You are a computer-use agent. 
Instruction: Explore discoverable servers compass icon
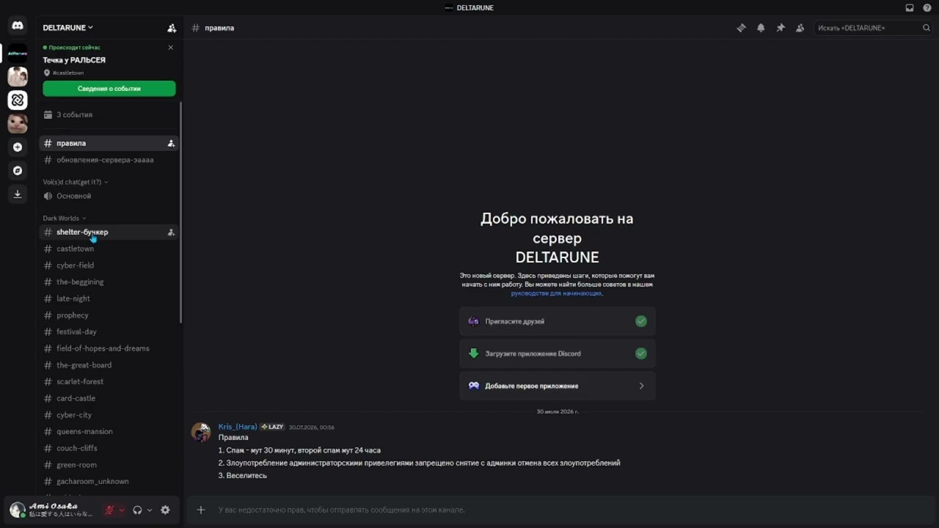[x=18, y=170]
